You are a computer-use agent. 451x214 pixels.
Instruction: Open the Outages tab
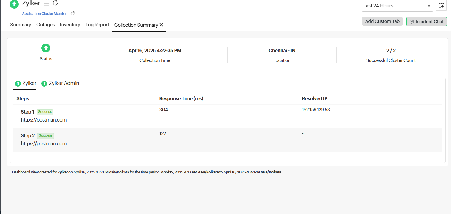point(45,25)
